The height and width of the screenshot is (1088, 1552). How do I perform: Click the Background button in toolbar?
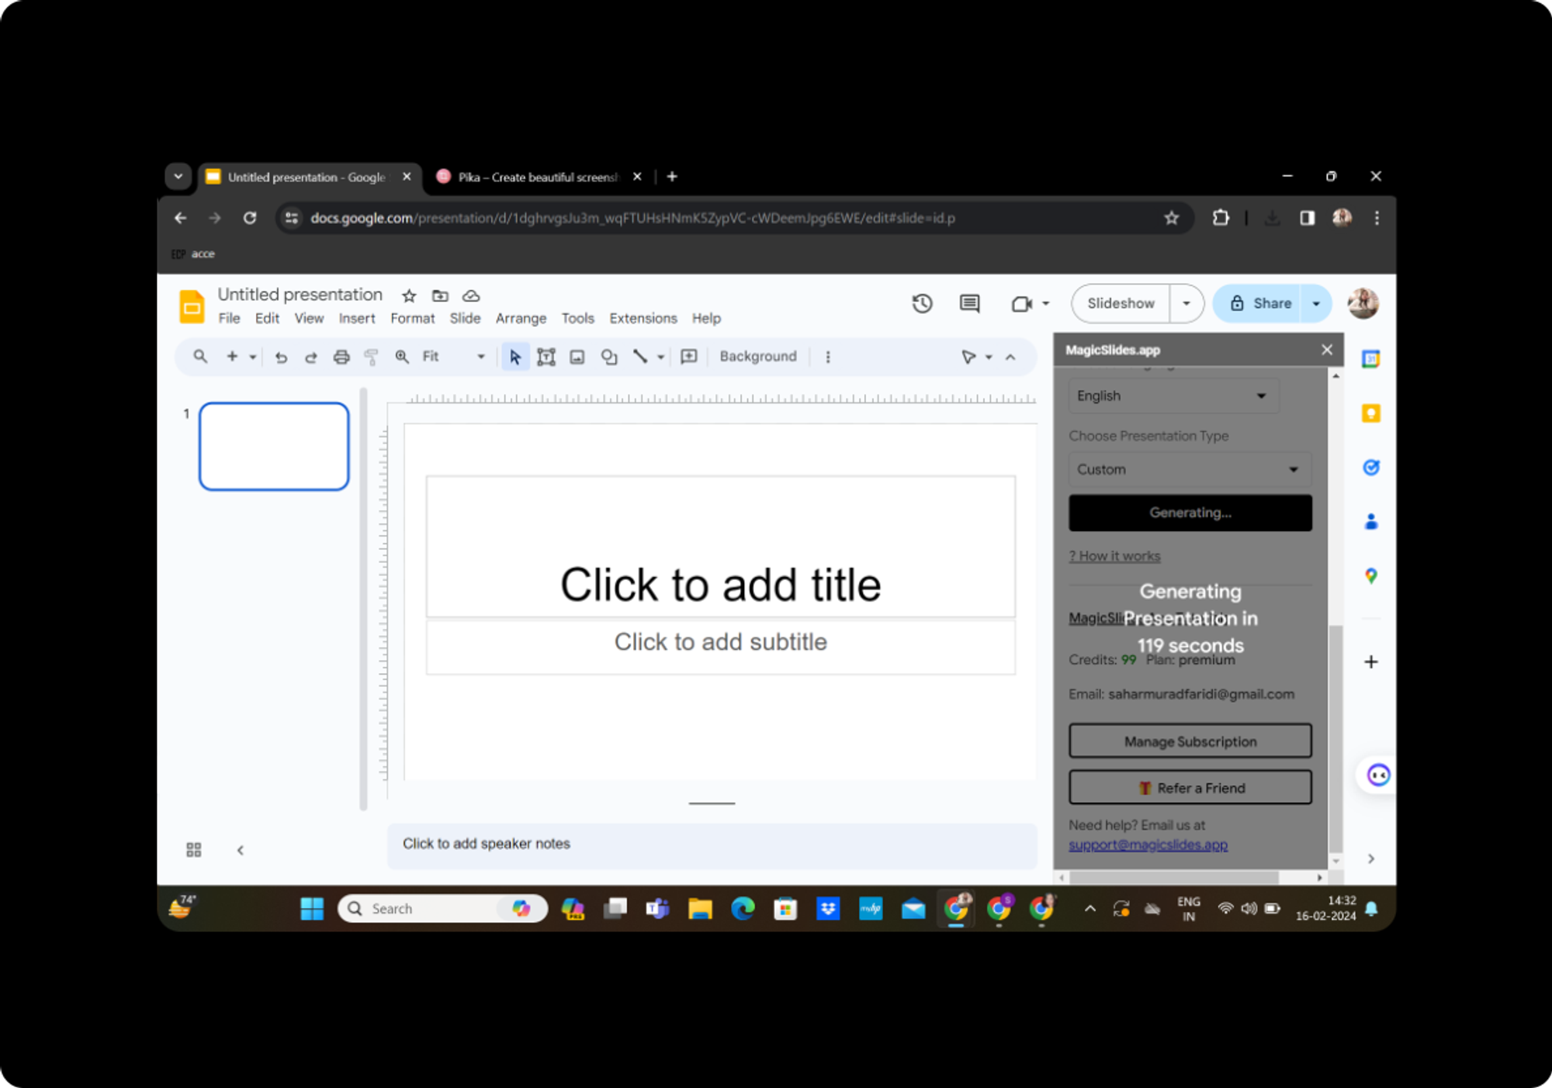[760, 356]
